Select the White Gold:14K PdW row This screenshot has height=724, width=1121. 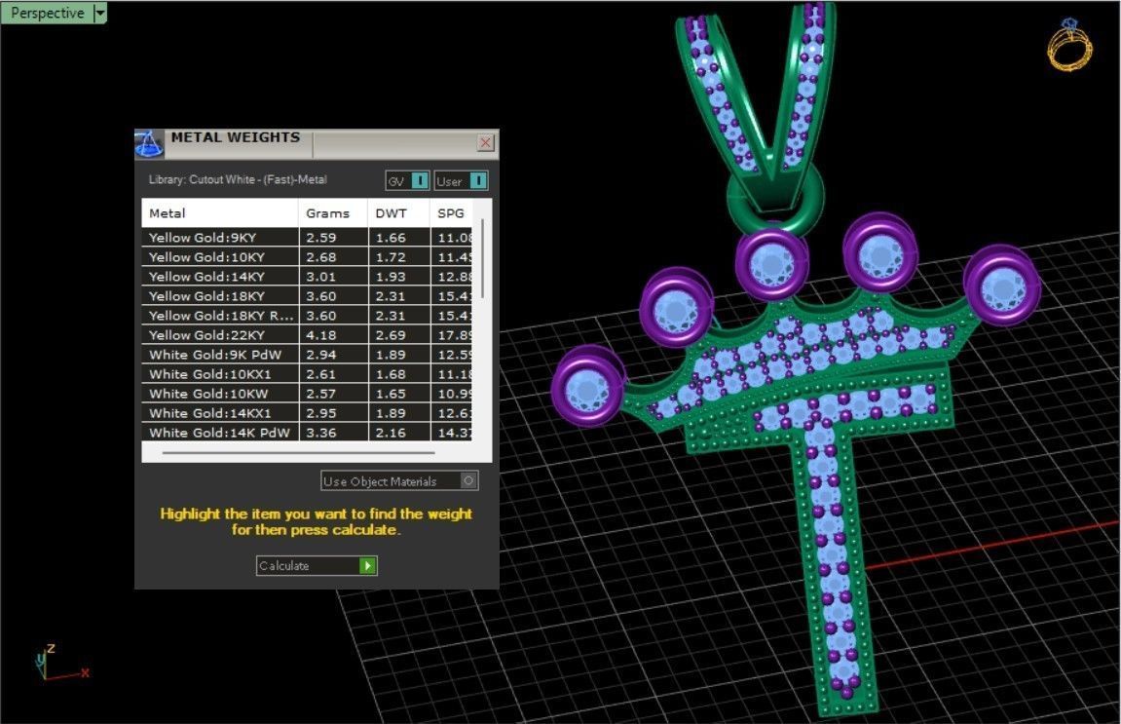[x=307, y=432]
